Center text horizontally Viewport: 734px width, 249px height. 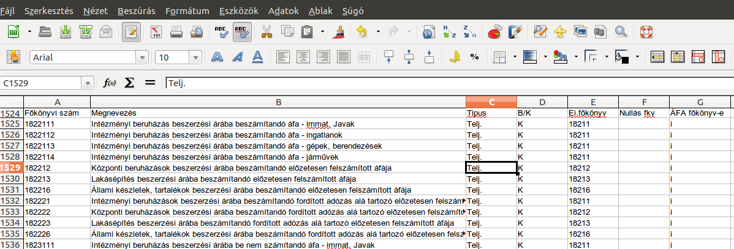303,58
